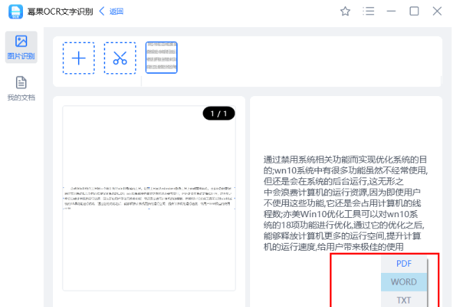Close the OCR application window

click(437, 11)
